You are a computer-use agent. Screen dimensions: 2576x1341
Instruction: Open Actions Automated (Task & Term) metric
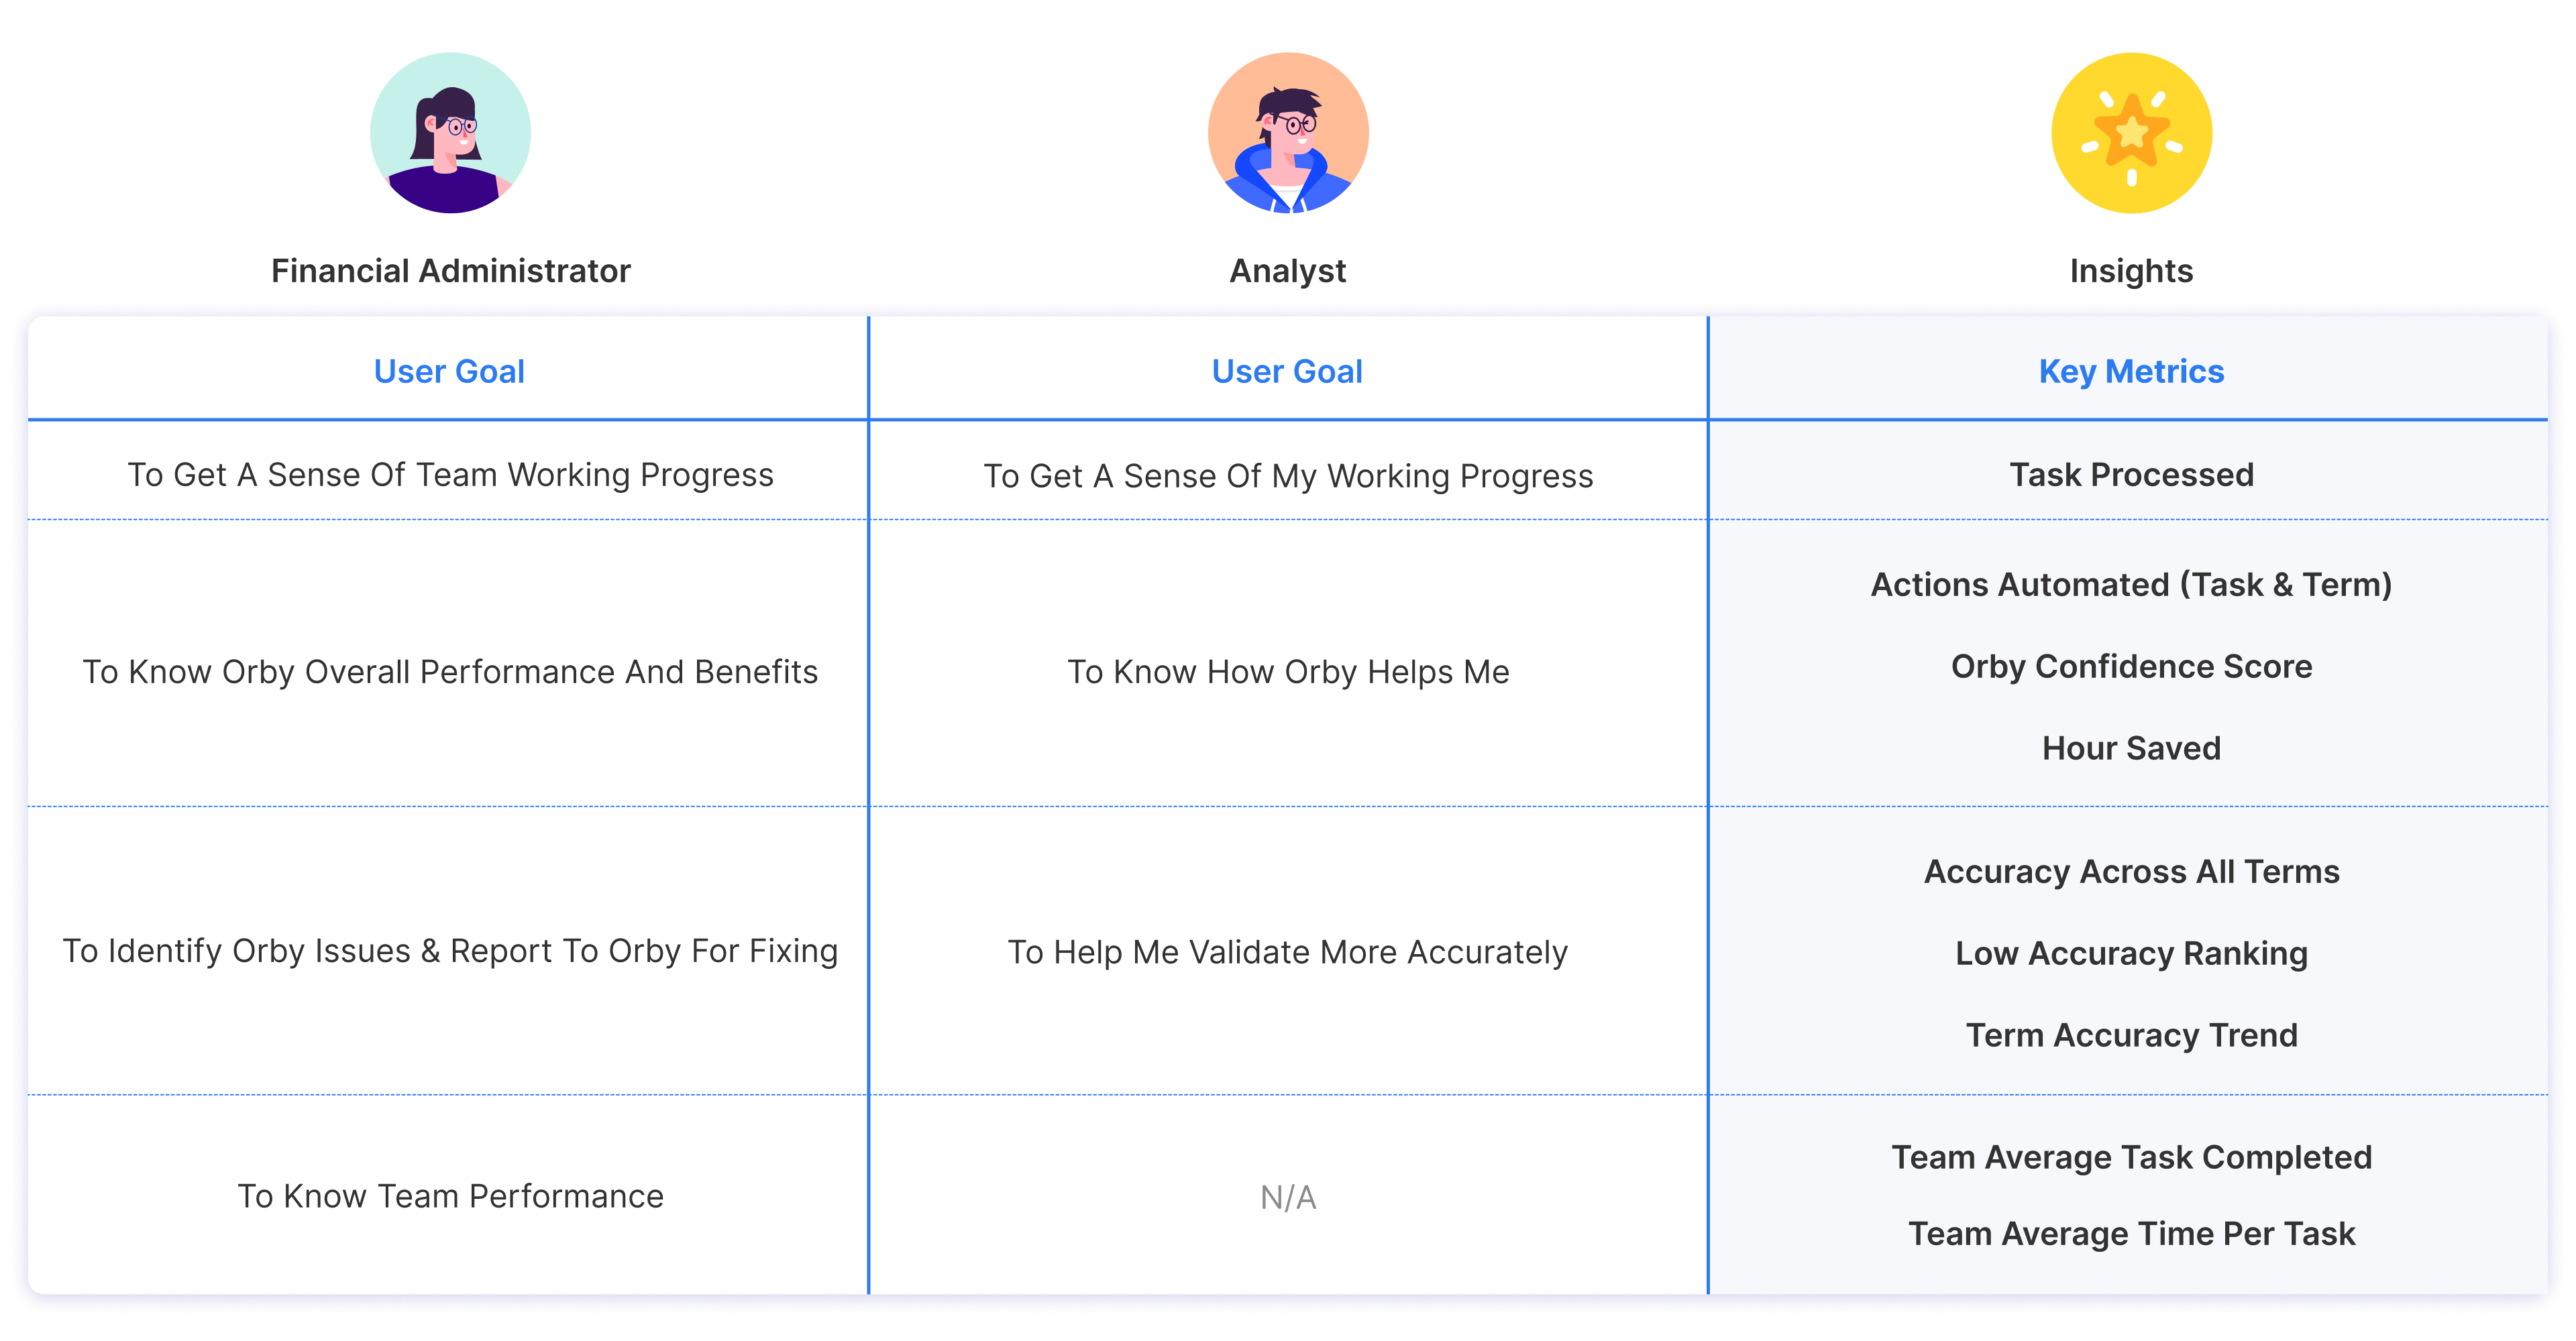[2131, 585]
